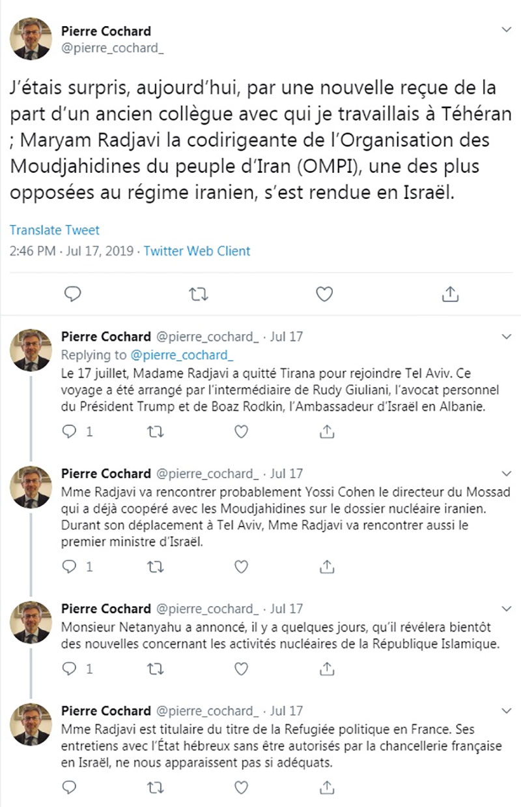This screenshot has height=807, width=521.
Task: Like the tweet about Yossi Cohen and Mossad
Action: pos(242,567)
